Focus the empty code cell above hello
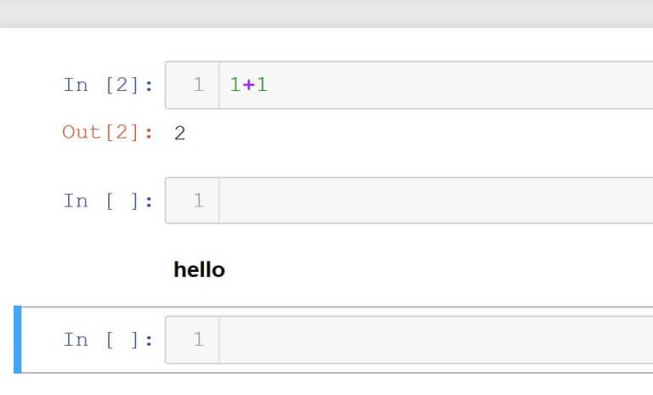Image resolution: width=653 pixels, height=395 pixels. click(x=434, y=201)
